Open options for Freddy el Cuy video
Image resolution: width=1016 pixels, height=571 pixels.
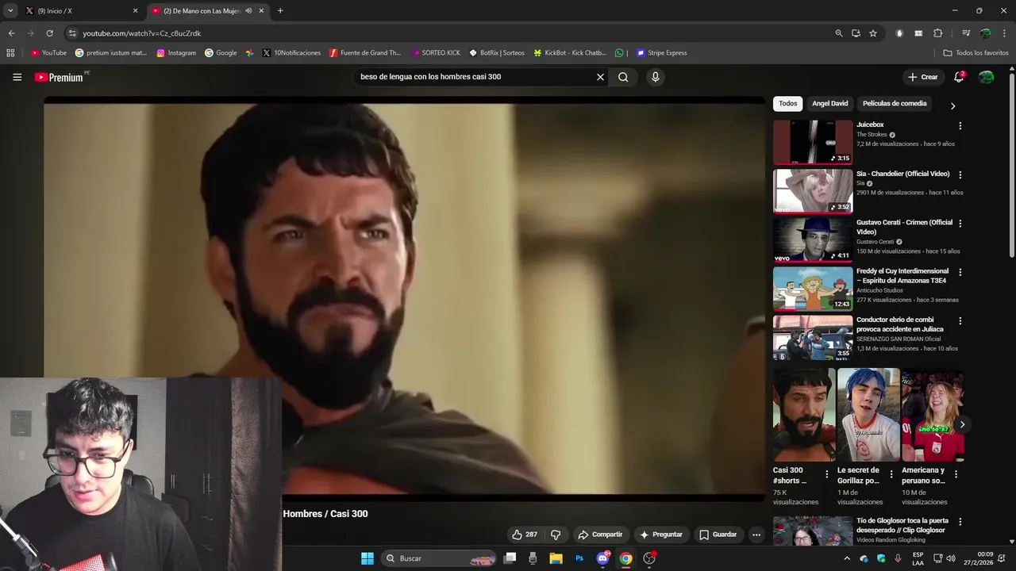960,272
